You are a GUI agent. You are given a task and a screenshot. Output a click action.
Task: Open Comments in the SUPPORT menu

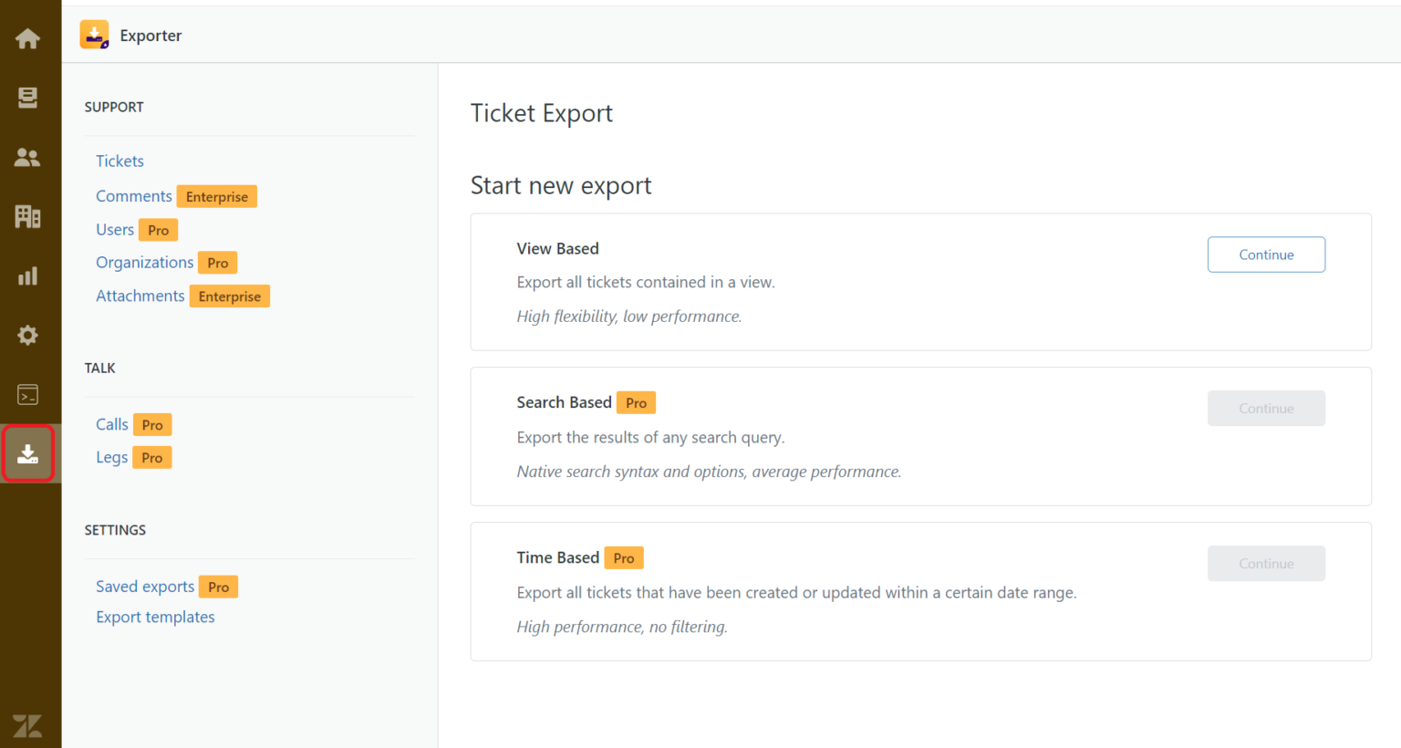133,195
